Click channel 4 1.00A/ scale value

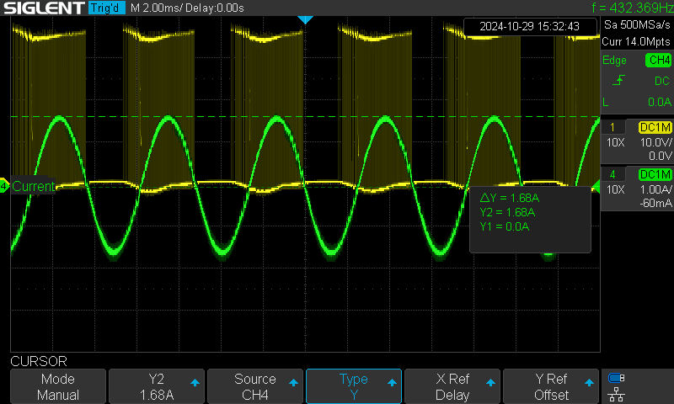tap(656, 189)
